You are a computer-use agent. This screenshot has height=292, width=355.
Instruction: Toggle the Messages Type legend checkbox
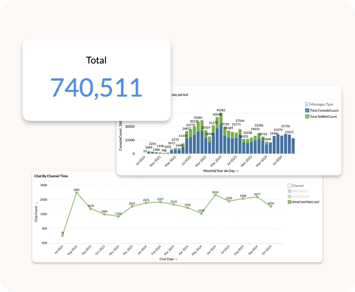307,104
